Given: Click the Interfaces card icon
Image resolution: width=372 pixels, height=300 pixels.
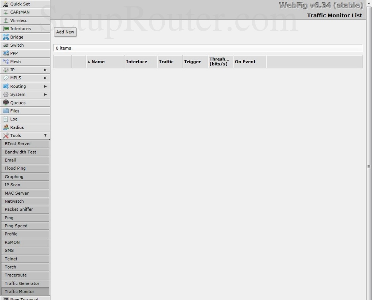Looking at the screenshot, I should (6, 29).
